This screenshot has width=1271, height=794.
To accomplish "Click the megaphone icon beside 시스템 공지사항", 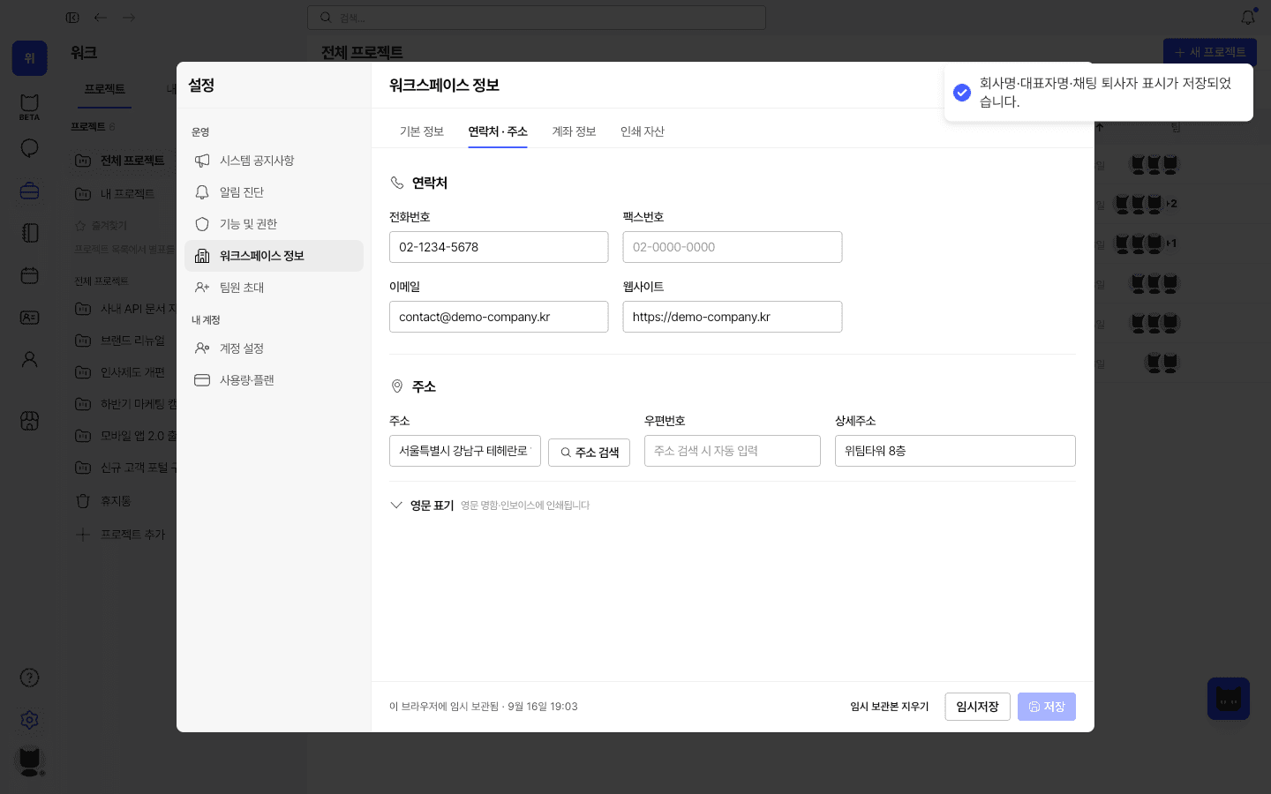I will pyautogui.click(x=202, y=161).
